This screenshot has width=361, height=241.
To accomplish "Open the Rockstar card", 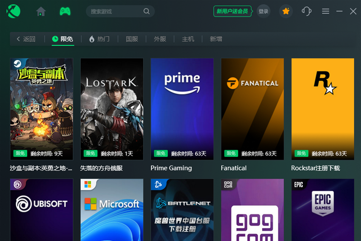I will 323,109.
